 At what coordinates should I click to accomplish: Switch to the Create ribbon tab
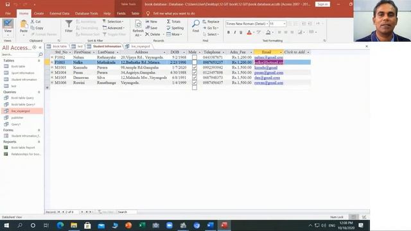(x=39, y=13)
